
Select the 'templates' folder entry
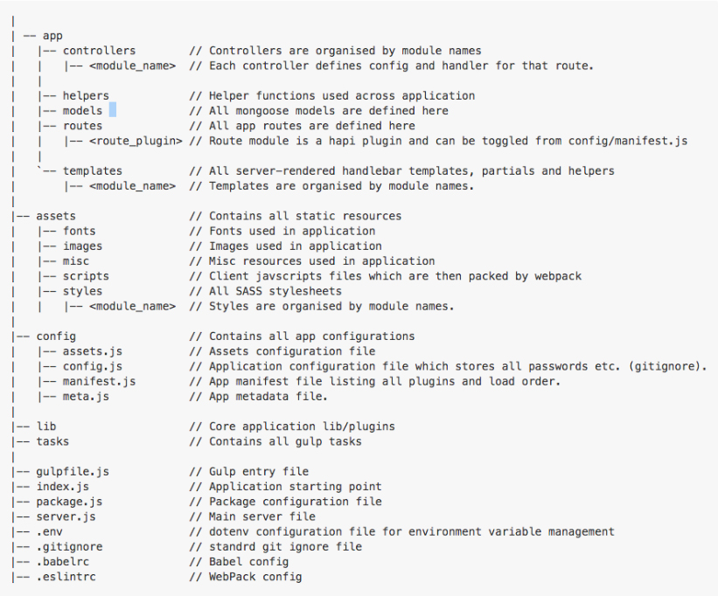pos(93,171)
